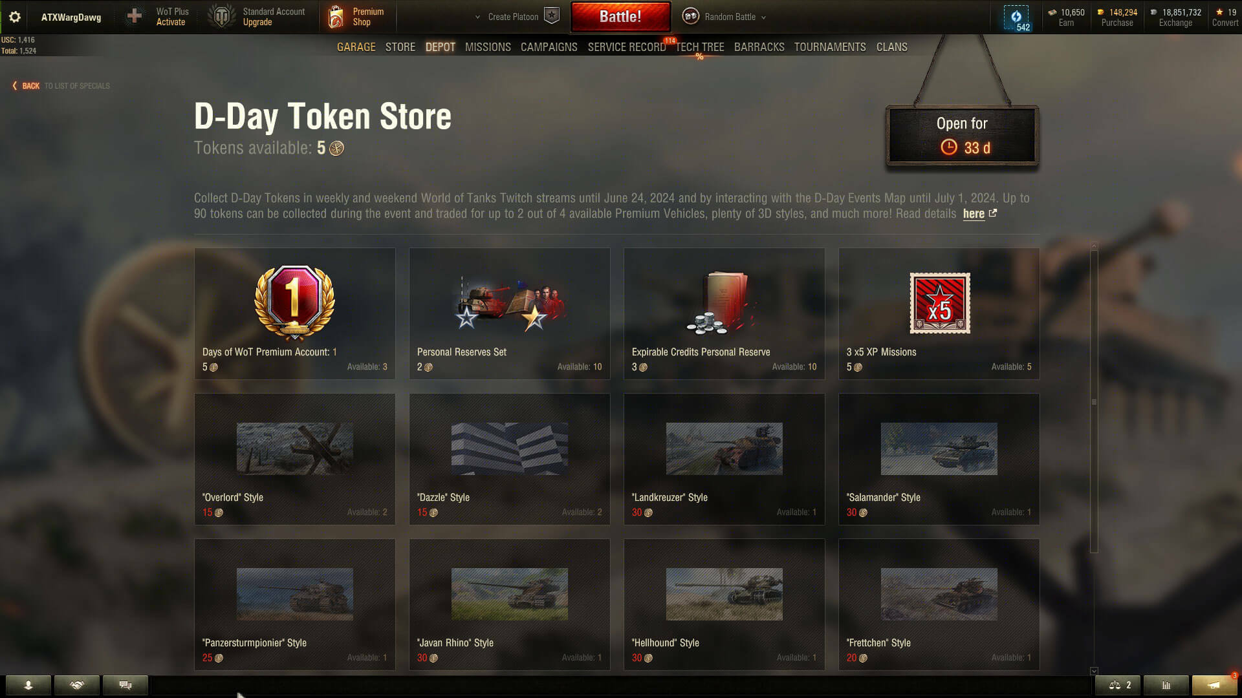Click the WoT Plus activate icon

135,16
